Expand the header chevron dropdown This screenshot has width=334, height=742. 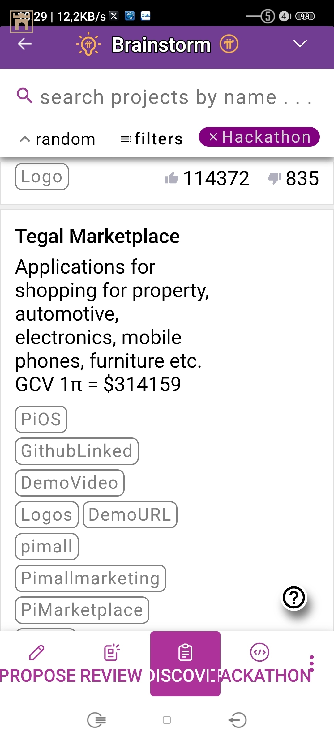click(300, 44)
